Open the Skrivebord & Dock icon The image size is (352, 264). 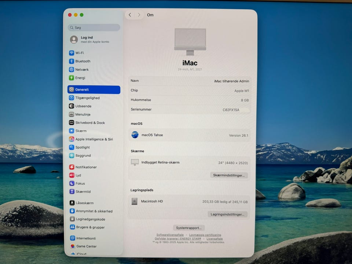(71, 122)
